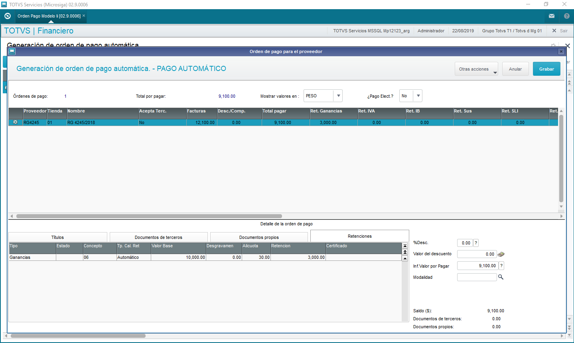Select the Retenciones tab
This screenshot has width=574, height=343.
pos(359,236)
